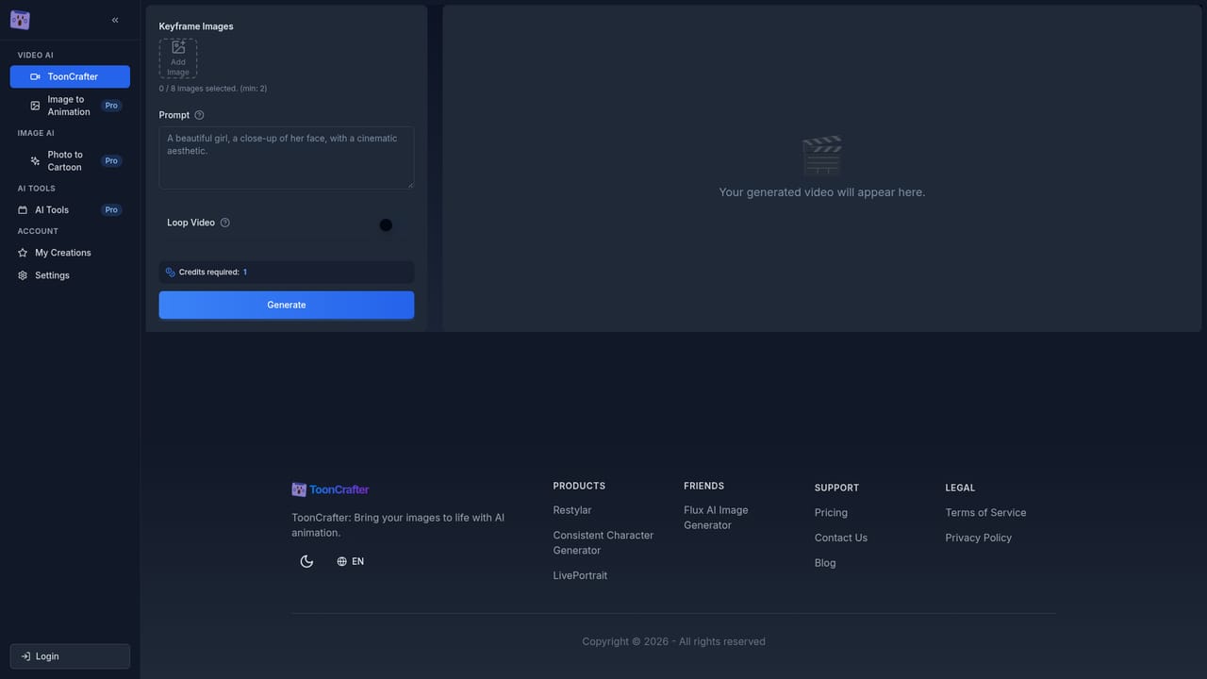
Task: Open the Blog link
Action: (x=825, y=563)
